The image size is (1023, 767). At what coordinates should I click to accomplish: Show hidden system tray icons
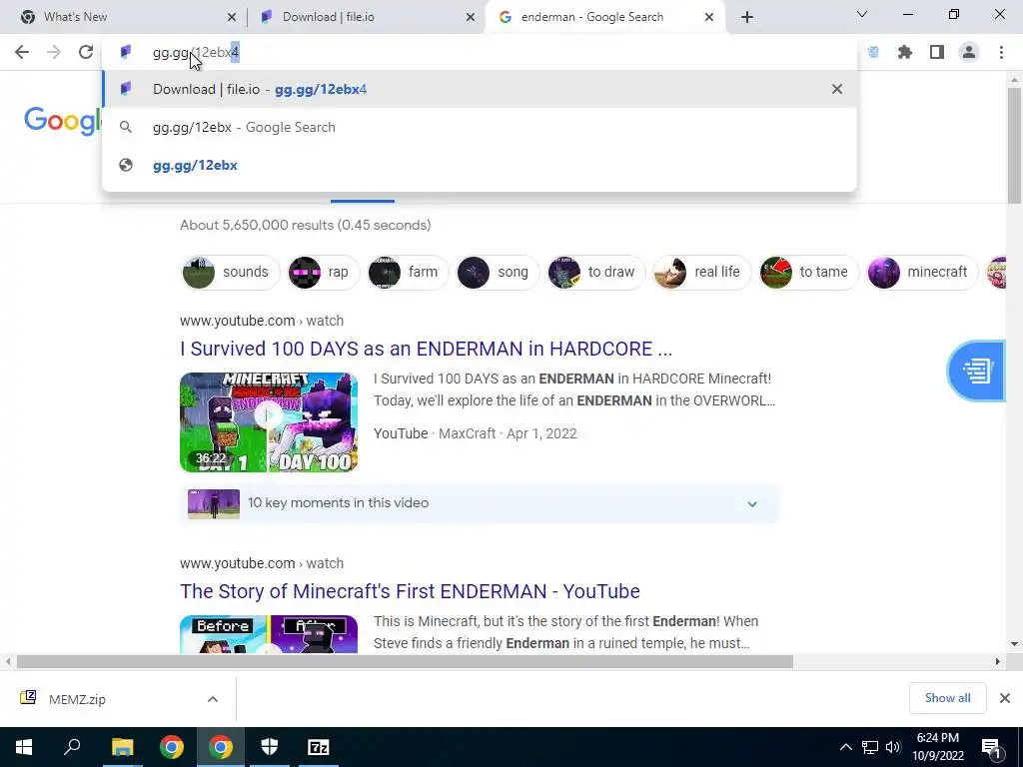[x=845, y=747]
